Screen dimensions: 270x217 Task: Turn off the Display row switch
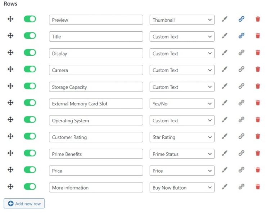[30, 53]
